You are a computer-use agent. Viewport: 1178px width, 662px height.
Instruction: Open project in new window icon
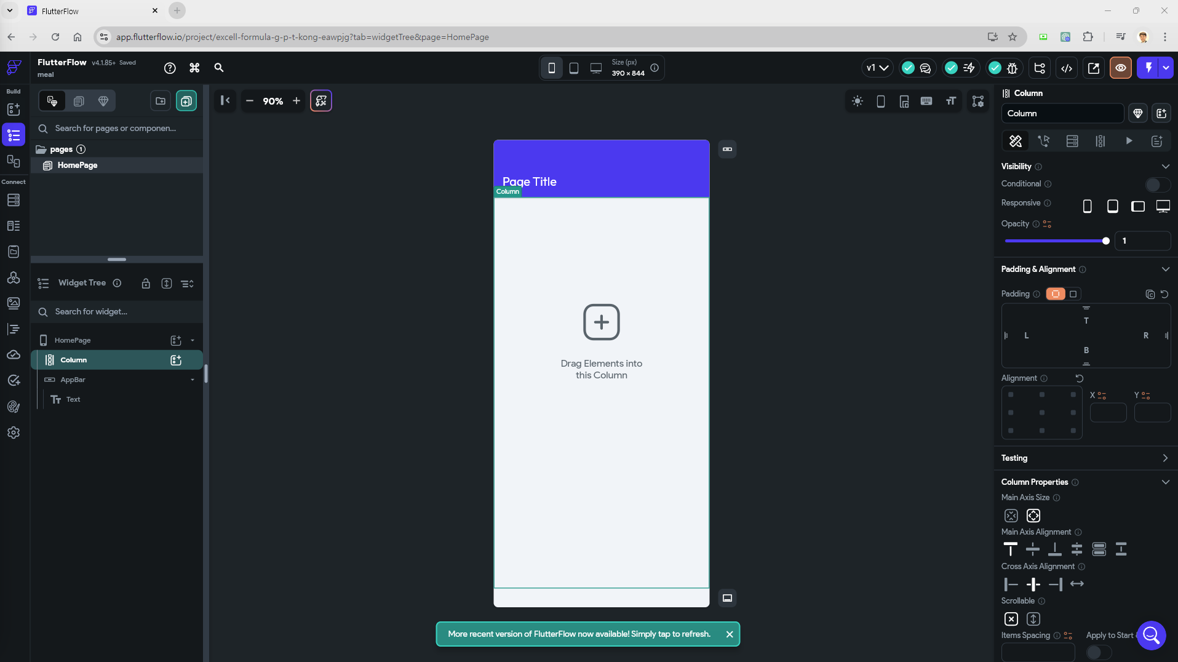pyautogui.click(x=1094, y=68)
